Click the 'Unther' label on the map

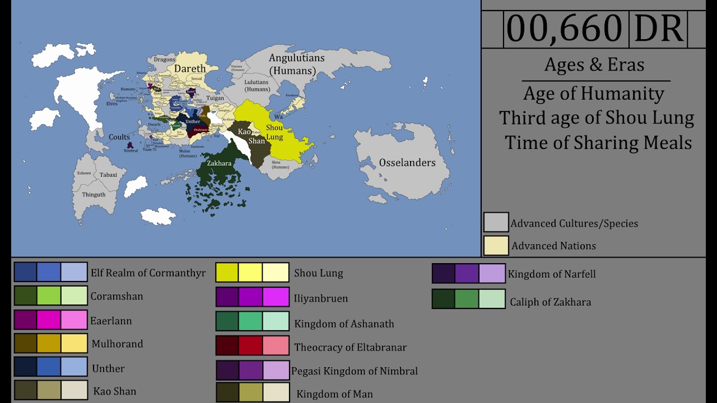[193, 121]
